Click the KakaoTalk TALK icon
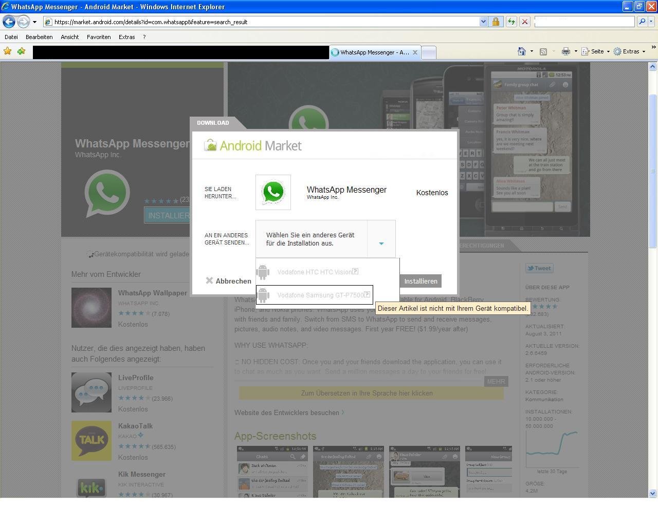 tap(92, 441)
